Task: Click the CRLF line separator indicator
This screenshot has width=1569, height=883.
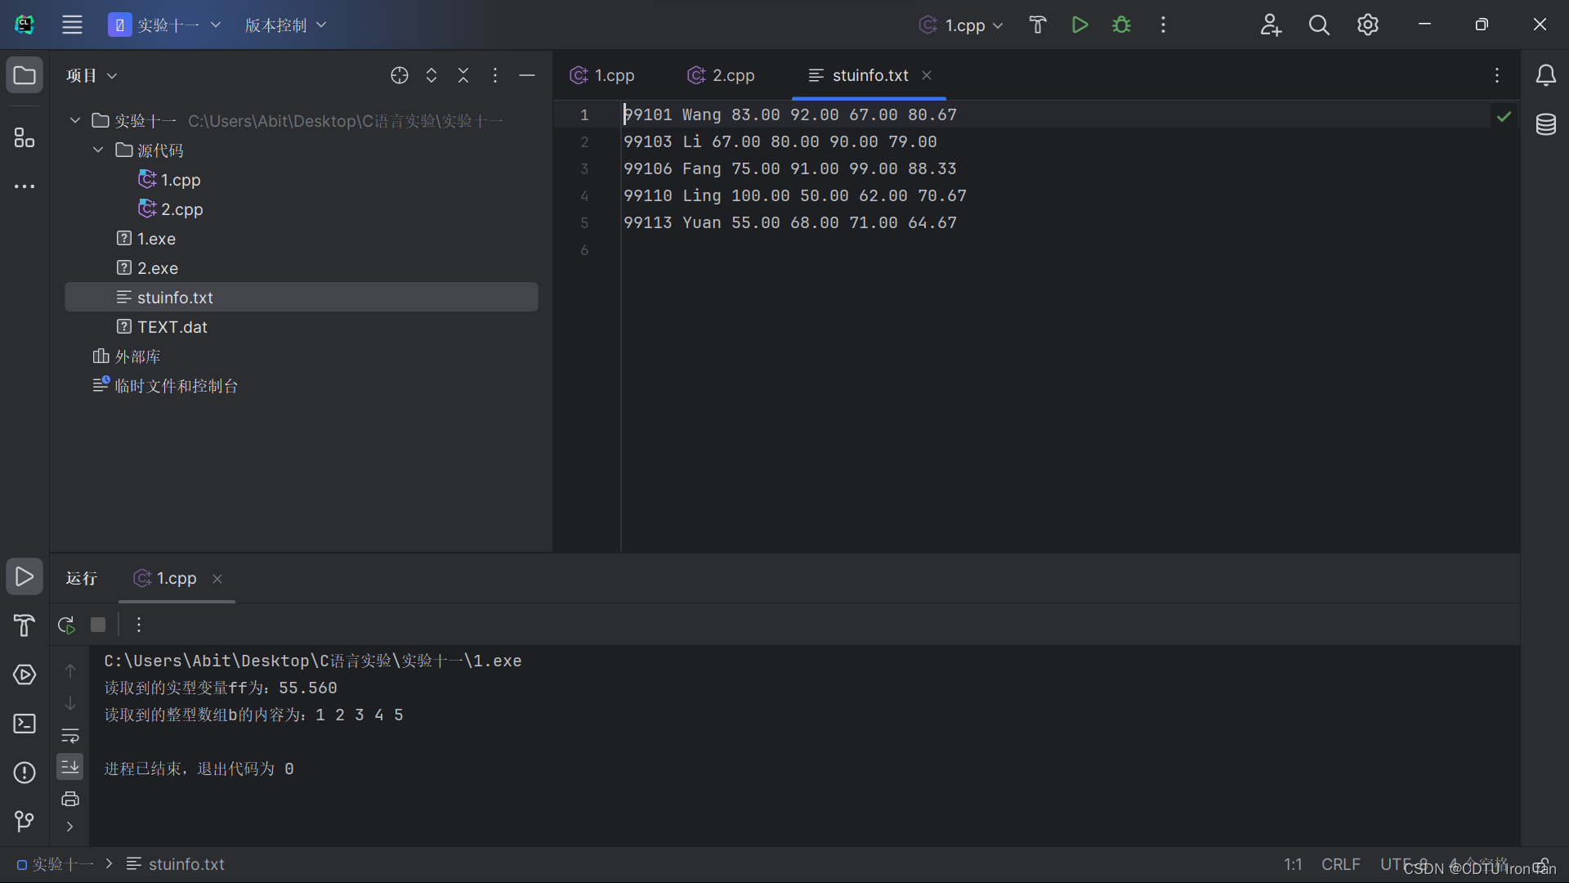Action: (x=1340, y=864)
